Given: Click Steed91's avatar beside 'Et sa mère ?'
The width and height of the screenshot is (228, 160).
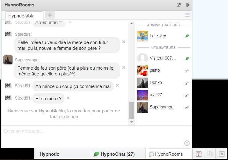Looking at the screenshot, I should coord(8,98).
